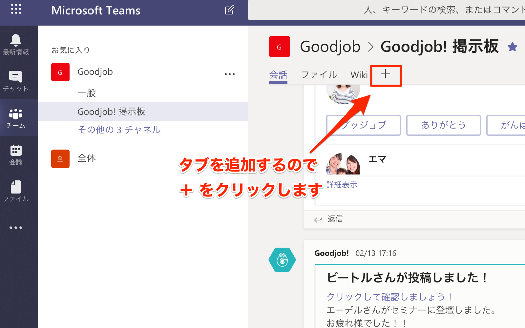
Task: Open the ファイル sidebar icon
Action: tap(16, 192)
